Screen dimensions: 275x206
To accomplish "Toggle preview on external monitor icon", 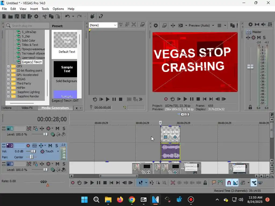I will (x=164, y=25).
